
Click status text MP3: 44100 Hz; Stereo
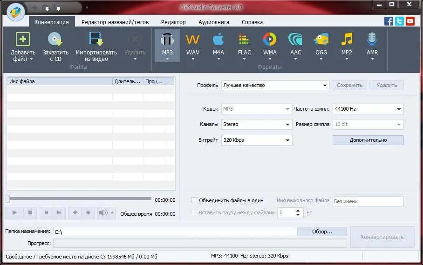[x=250, y=256]
